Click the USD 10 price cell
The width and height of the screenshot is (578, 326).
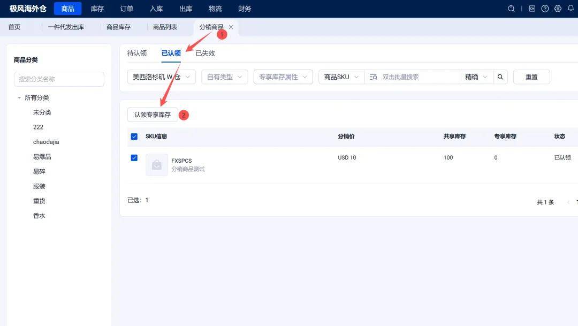point(347,157)
